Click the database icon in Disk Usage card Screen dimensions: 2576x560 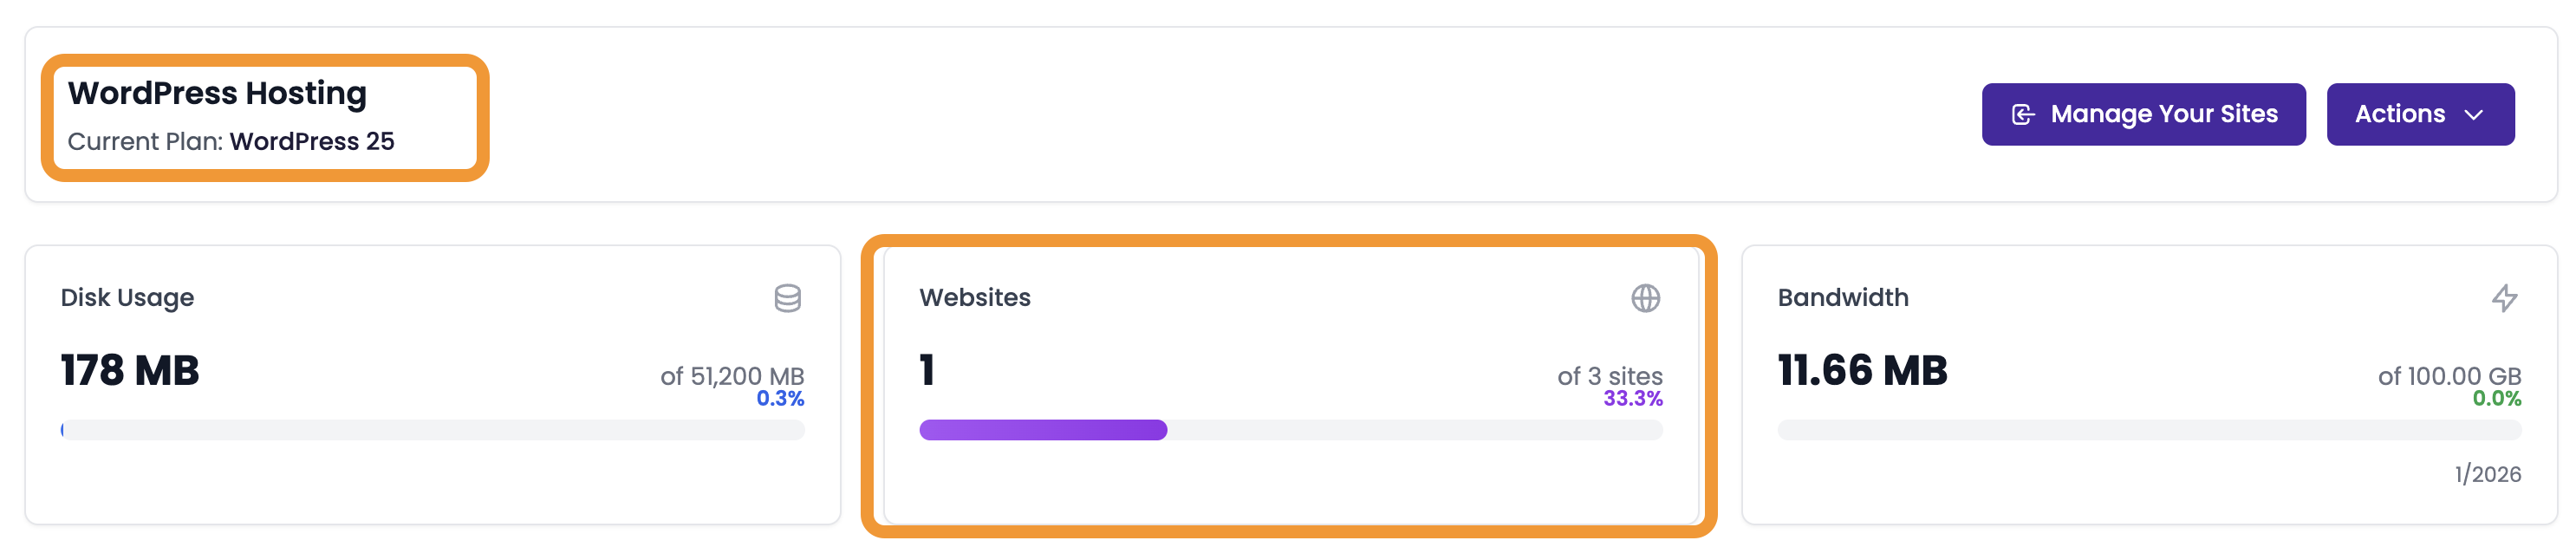coord(787,298)
